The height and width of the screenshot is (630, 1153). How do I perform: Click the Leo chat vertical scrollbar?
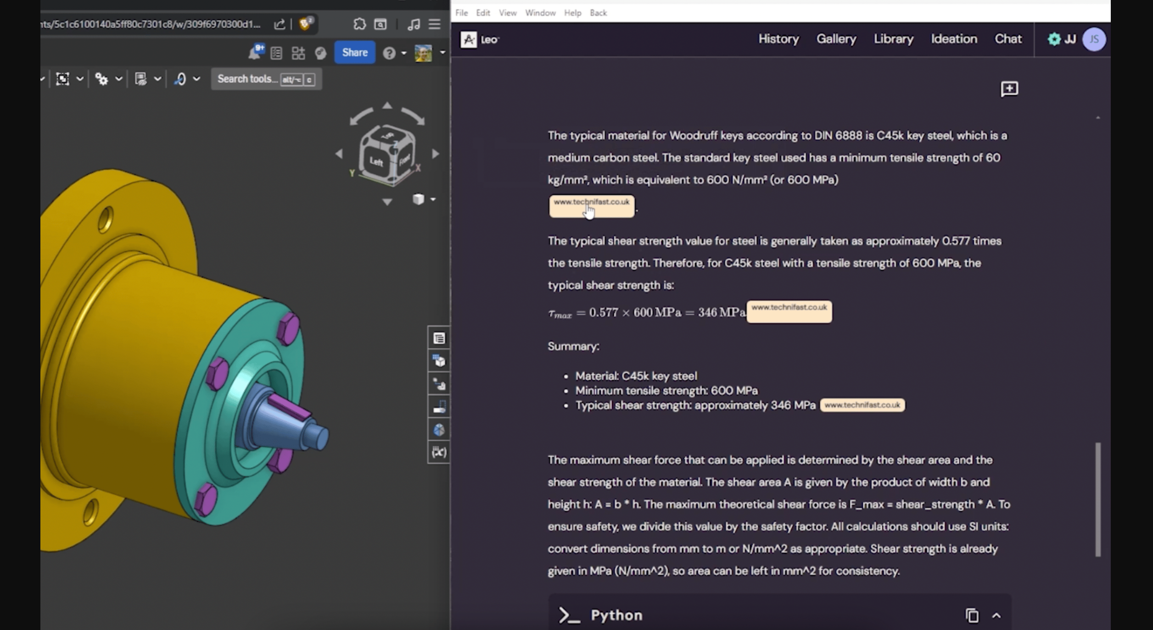[x=1097, y=499]
